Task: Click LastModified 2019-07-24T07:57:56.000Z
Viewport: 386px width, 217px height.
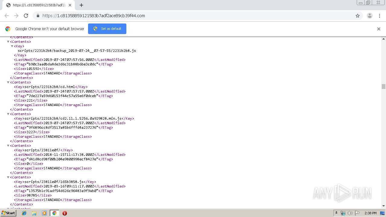Action: [x=69, y=60]
